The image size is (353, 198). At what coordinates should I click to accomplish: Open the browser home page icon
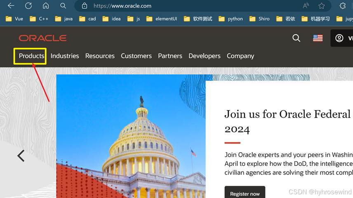46,5
